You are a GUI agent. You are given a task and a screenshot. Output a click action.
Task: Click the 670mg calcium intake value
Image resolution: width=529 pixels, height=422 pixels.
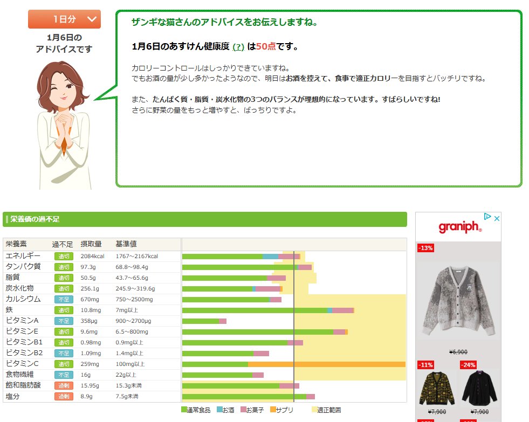pos(90,299)
